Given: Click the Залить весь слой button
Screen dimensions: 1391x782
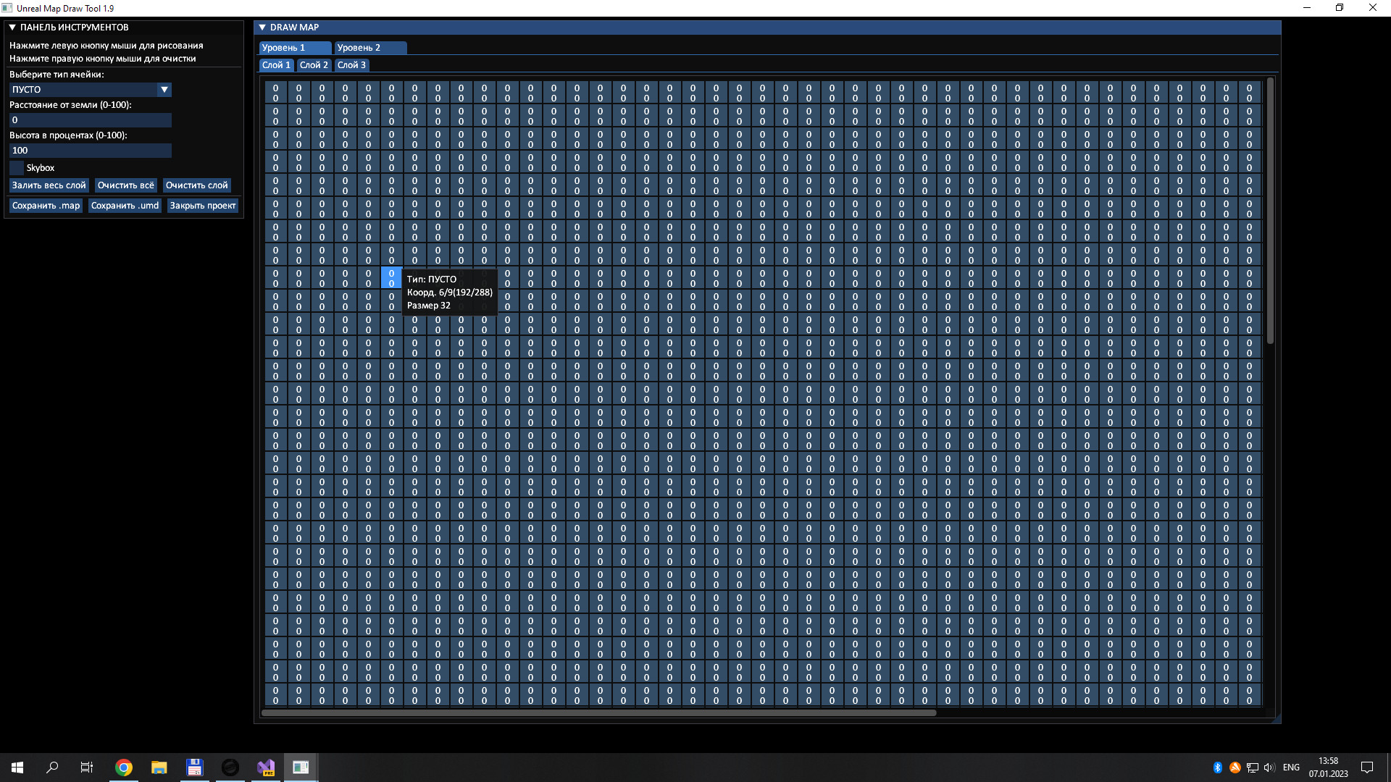Looking at the screenshot, I should click(48, 185).
